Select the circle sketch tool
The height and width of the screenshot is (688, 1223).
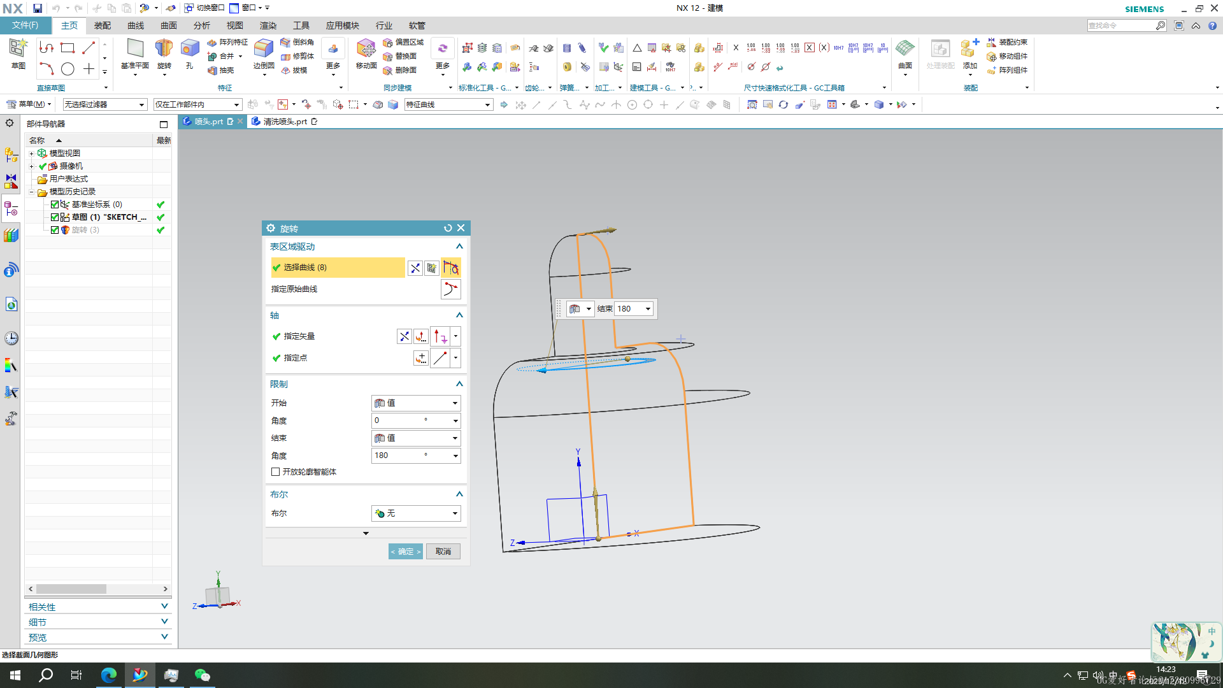click(68, 69)
